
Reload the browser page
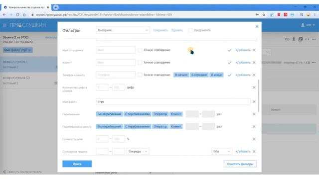click(x=17, y=14)
